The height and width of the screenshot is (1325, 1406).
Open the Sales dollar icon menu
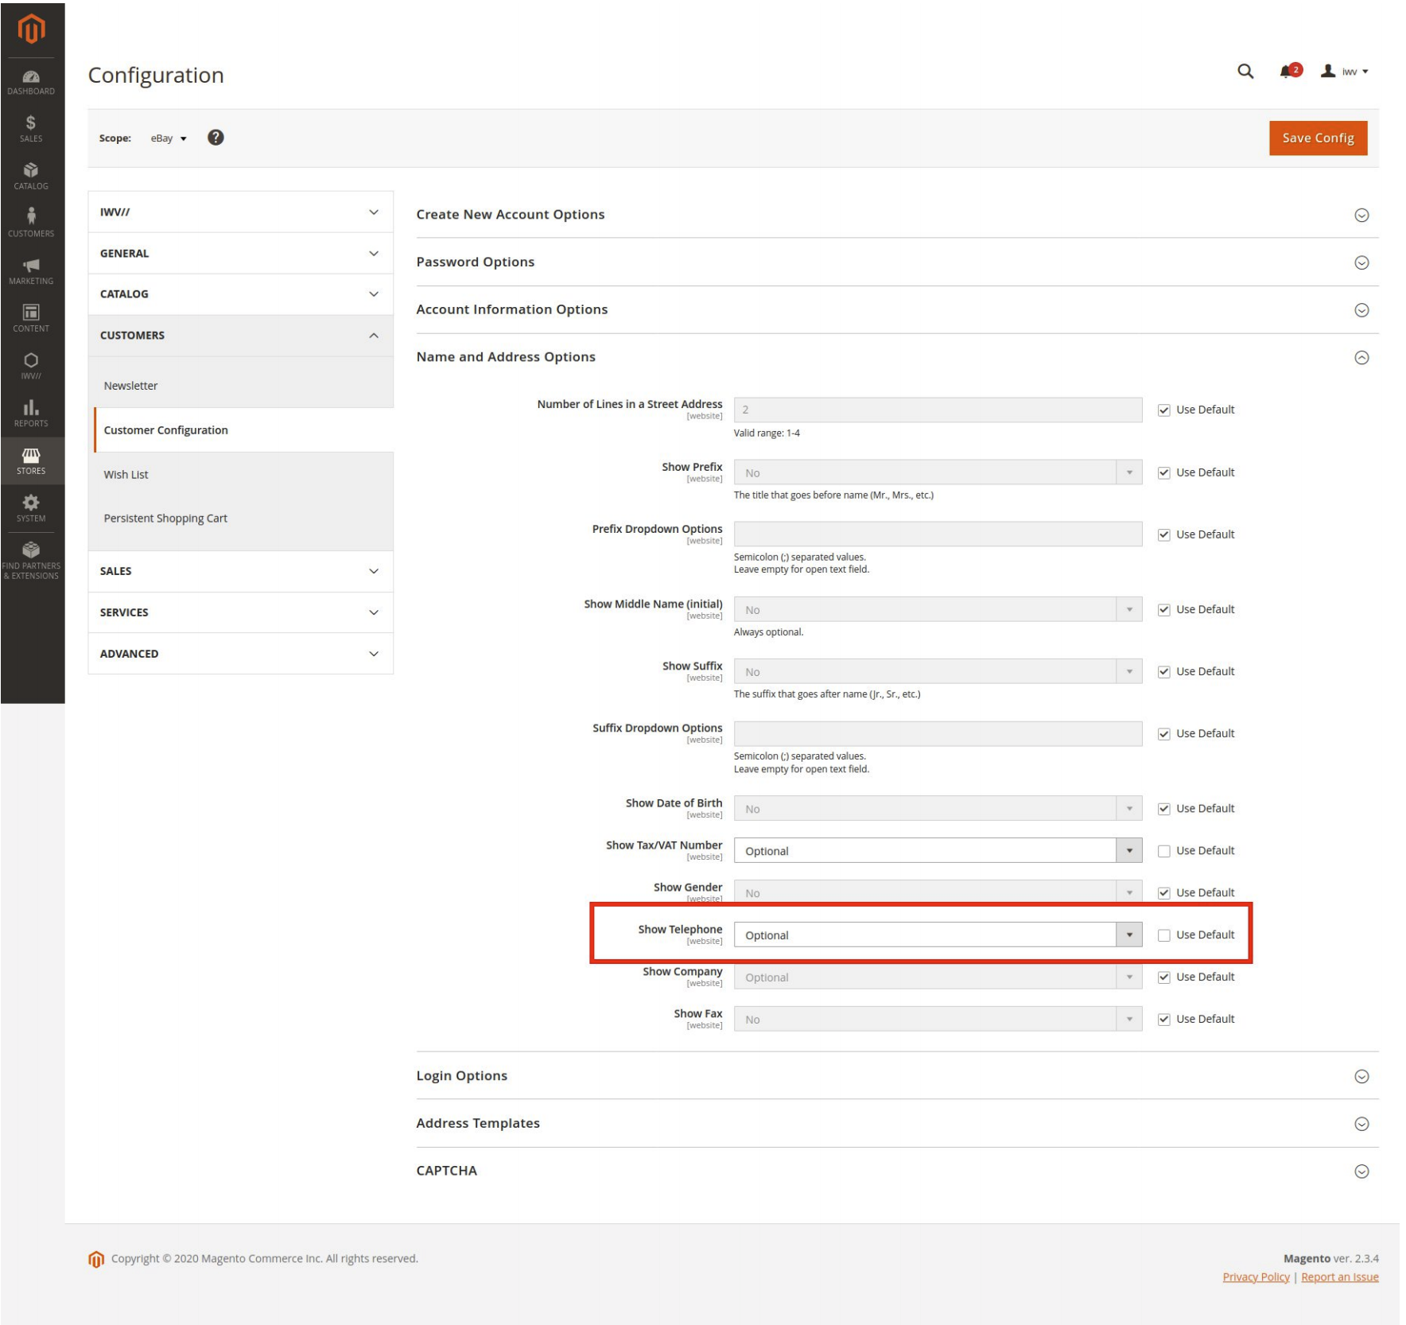tap(31, 128)
